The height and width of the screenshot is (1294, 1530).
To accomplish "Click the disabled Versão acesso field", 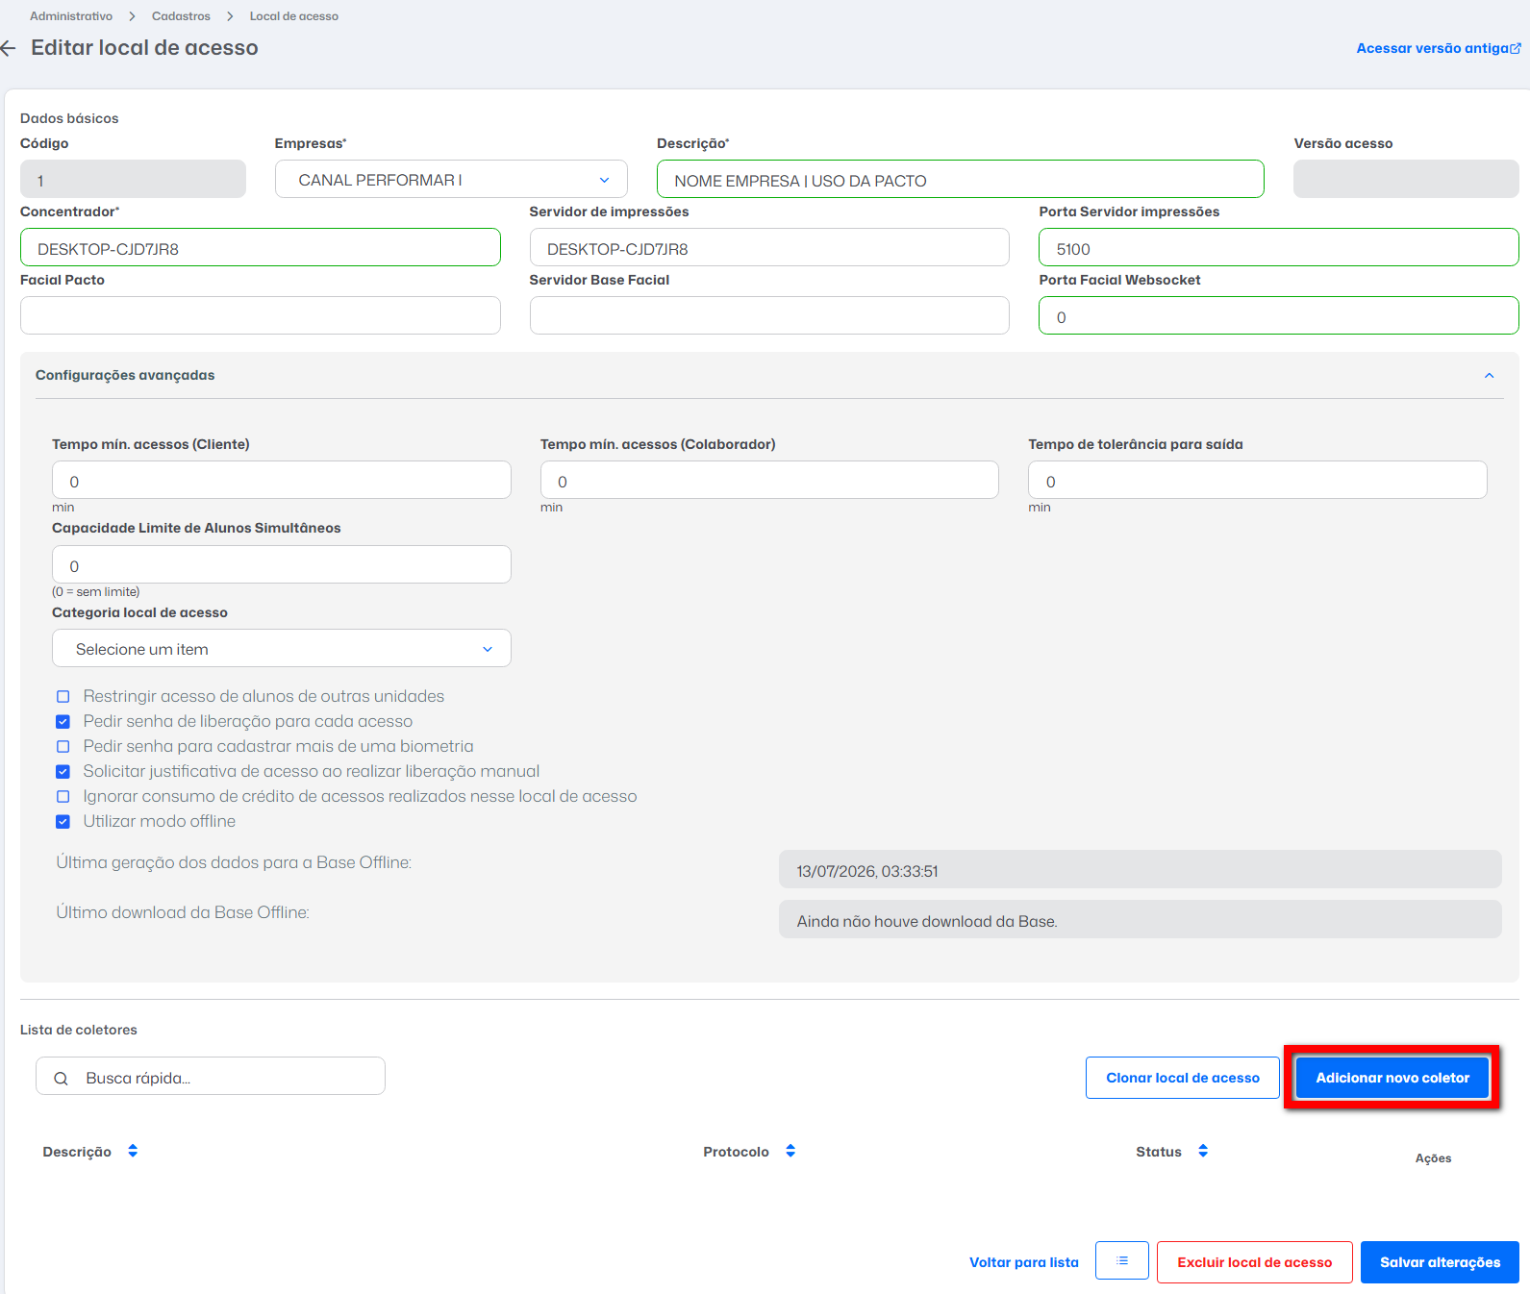I will pos(1406,180).
